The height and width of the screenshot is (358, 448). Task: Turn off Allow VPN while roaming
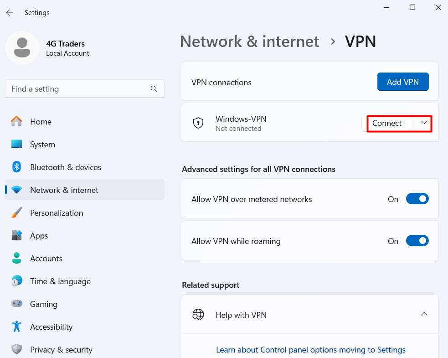click(417, 241)
